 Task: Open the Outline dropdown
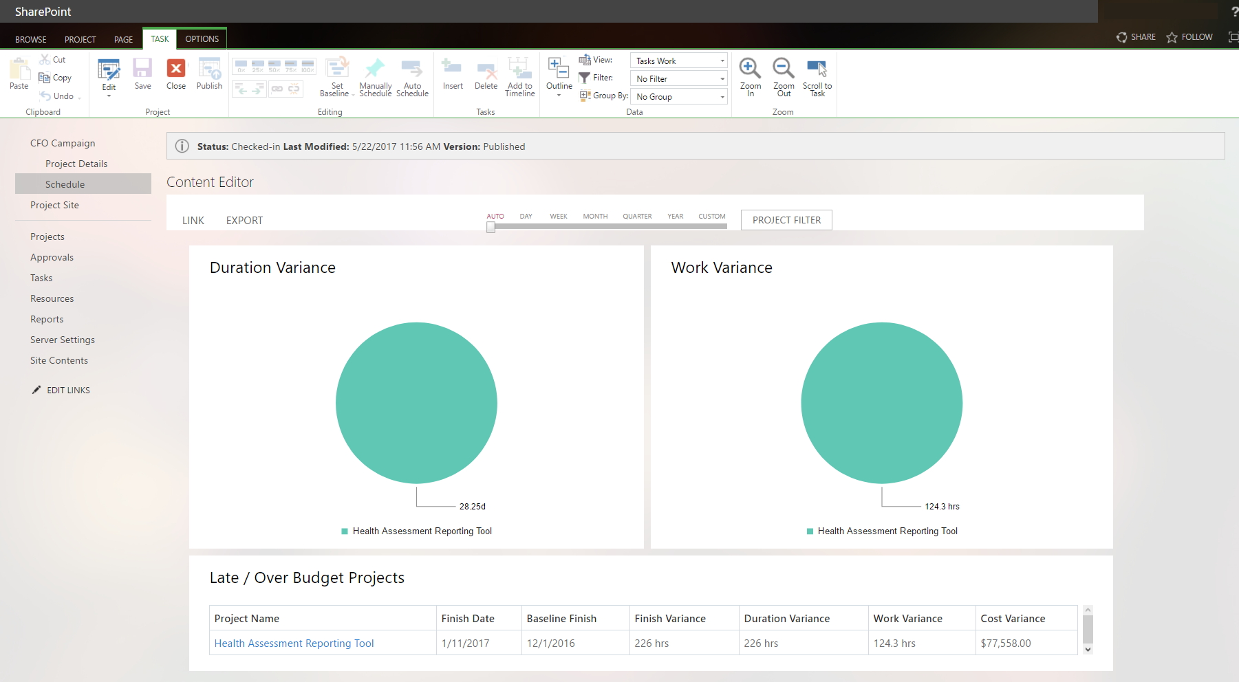(x=559, y=77)
